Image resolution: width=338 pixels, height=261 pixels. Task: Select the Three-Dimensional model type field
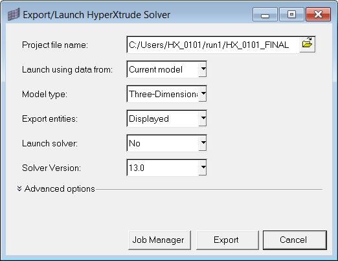(x=163, y=94)
